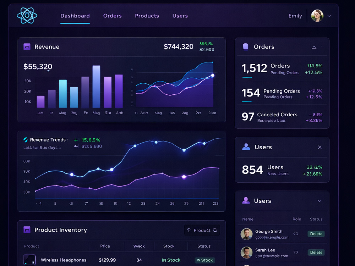Expand the Users table card chevron

point(319,201)
